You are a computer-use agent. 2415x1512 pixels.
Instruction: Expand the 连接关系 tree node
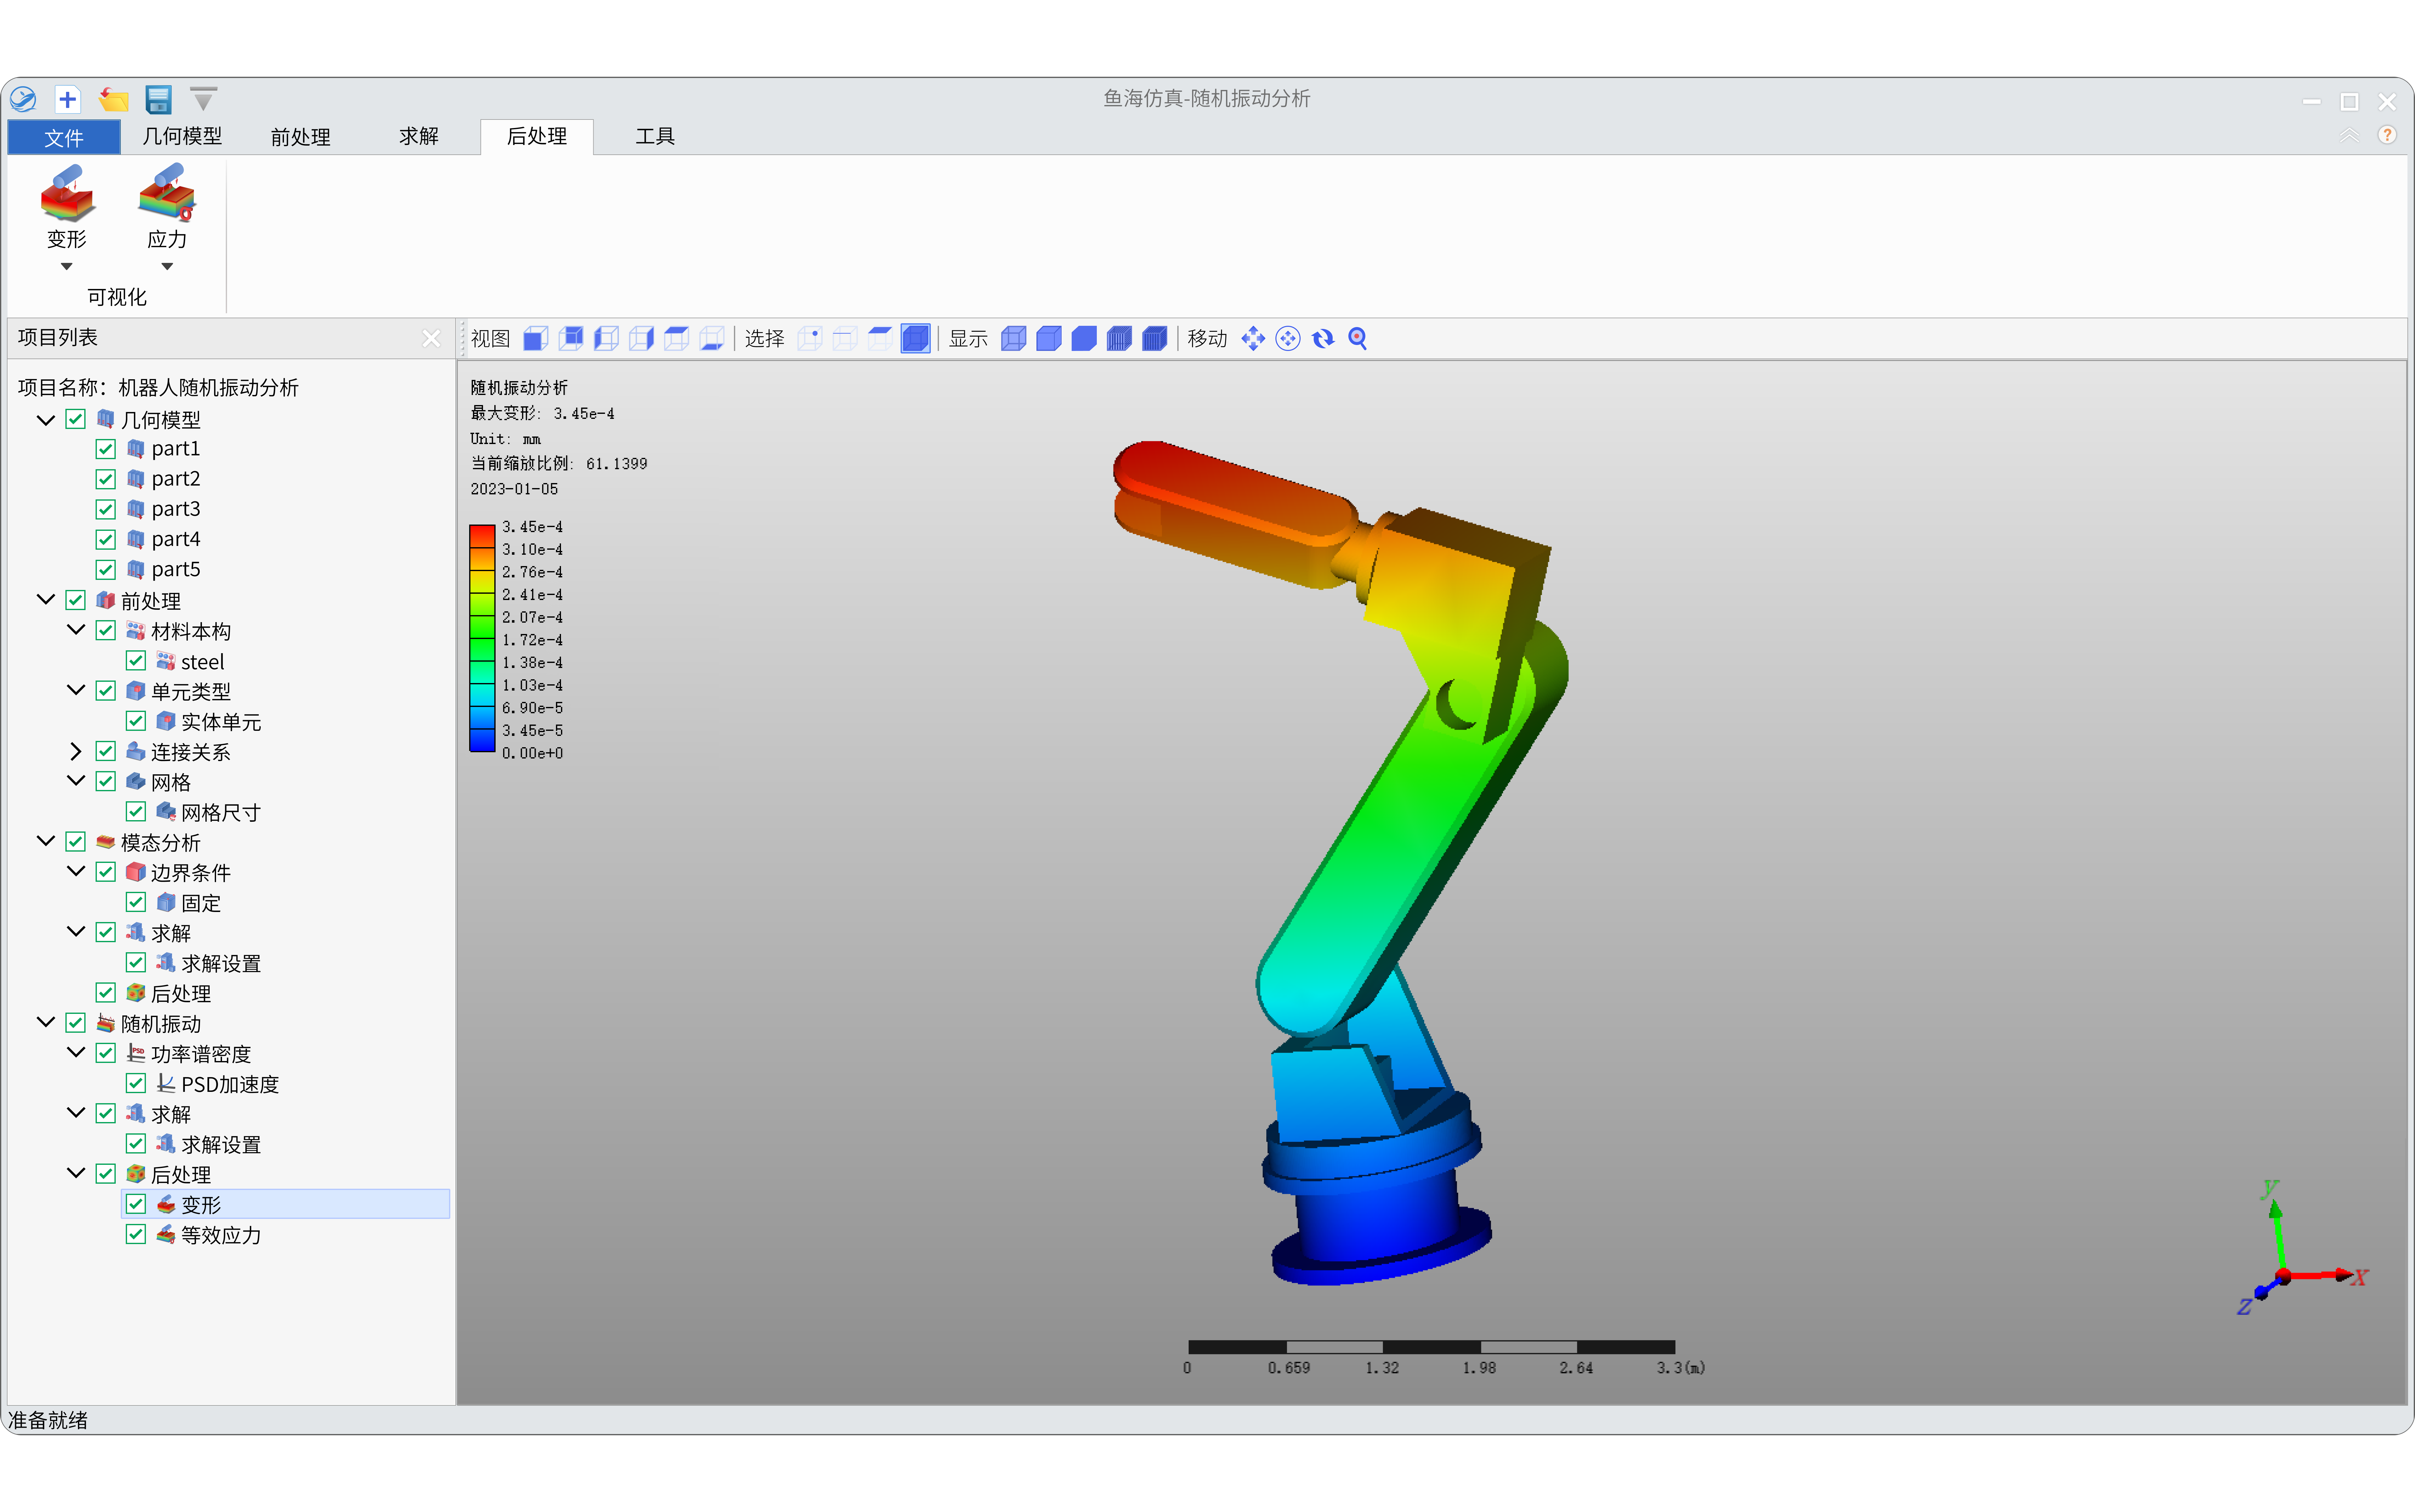coord(76,751)
